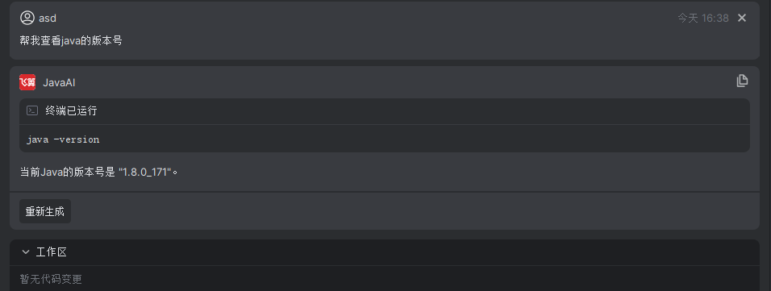The height and width of the screenshot is (291, 771).
Task: Click the java -version command text
Action: coord(63,139)
